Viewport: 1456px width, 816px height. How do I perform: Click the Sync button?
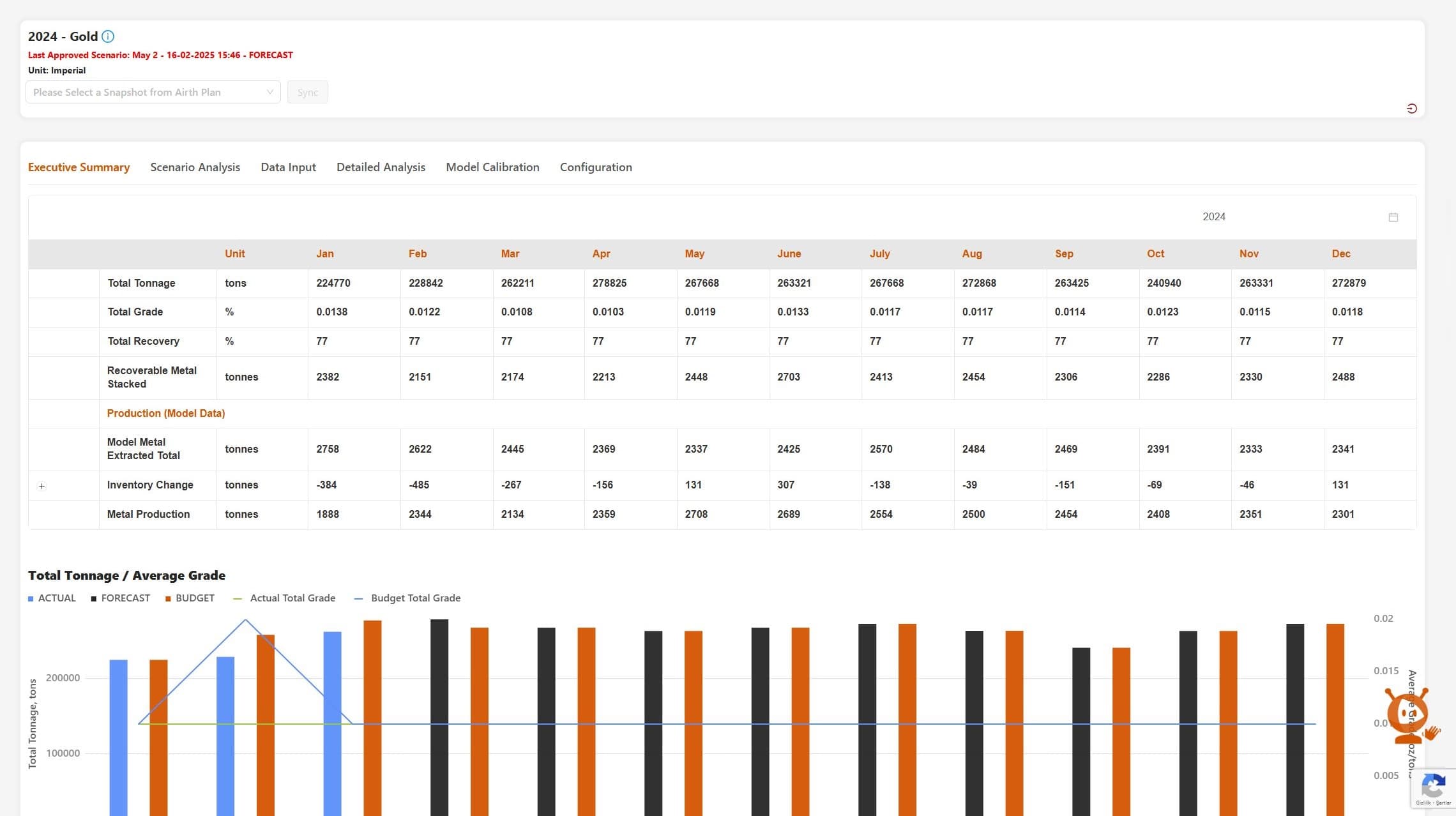[x=308, y=92]
